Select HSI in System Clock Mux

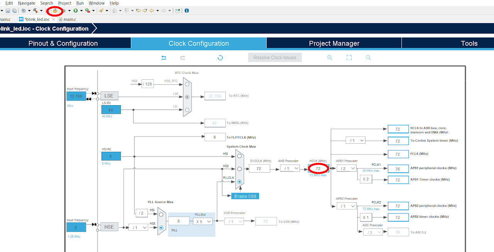(x=240, y=156)
